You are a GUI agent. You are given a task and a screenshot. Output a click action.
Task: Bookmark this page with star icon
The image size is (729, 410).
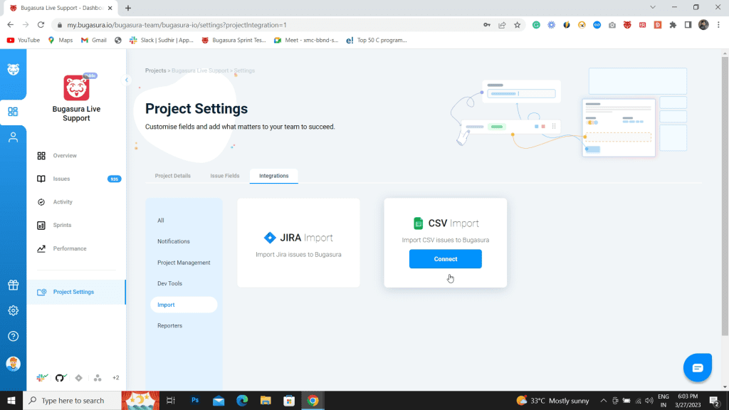tap(517, 25)
